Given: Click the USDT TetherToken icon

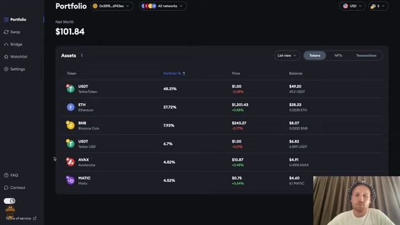Looking at the screenshot, I should click(x=70, y=89).
